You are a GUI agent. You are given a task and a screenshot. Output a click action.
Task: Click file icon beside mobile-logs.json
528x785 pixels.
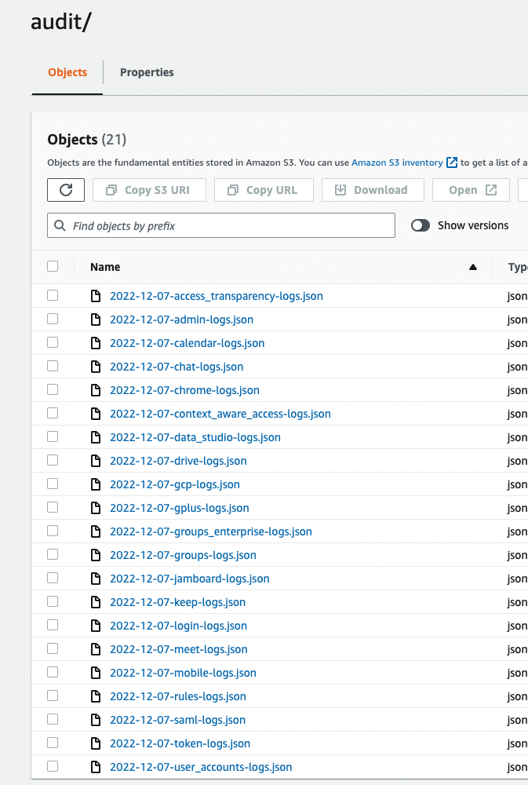(x=96, y=673)
